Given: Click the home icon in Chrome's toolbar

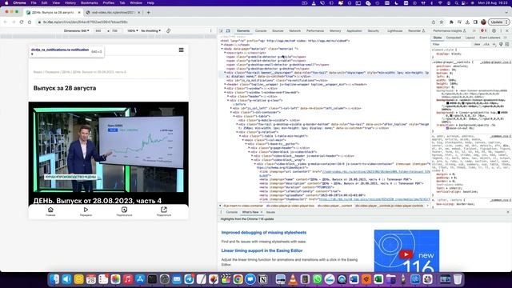Looking at the screenshot, I should (30, 22).
